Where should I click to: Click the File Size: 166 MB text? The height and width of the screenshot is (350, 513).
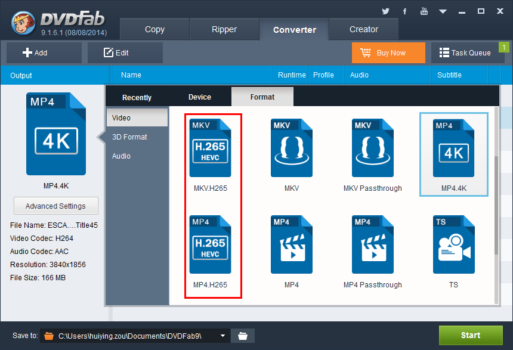(38, 277)
